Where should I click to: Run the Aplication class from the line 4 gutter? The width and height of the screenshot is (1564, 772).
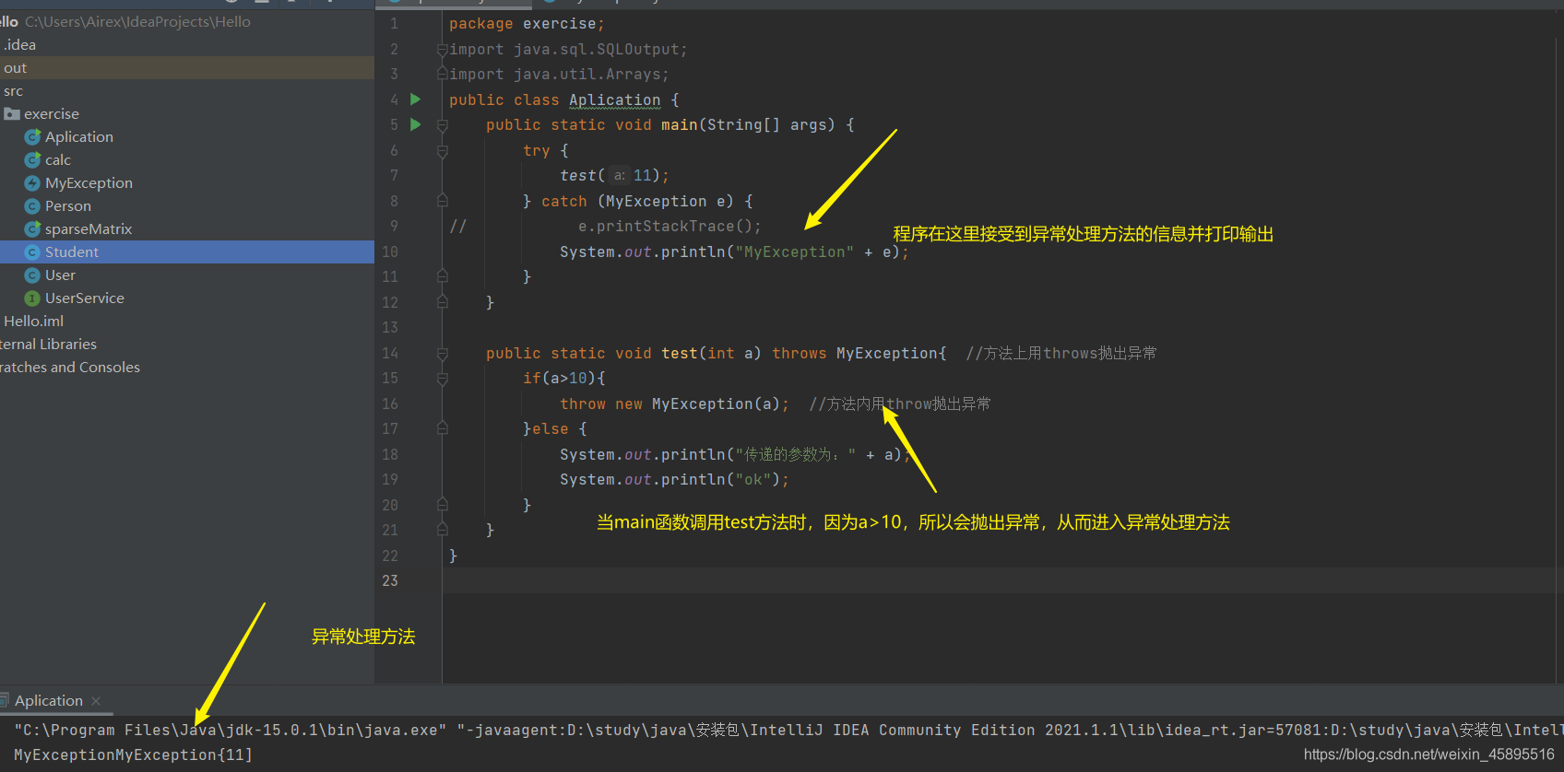[x=415, y=99]
